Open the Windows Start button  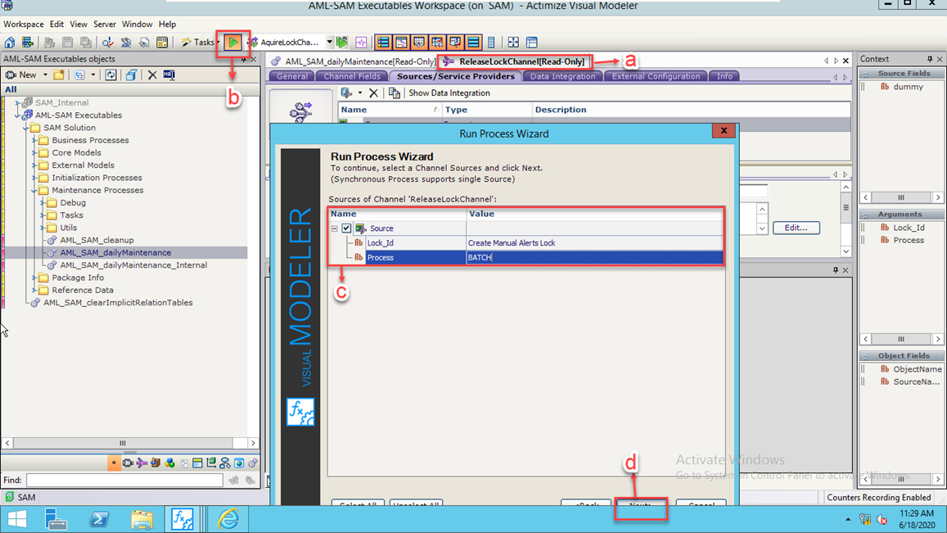coord(17,519)
